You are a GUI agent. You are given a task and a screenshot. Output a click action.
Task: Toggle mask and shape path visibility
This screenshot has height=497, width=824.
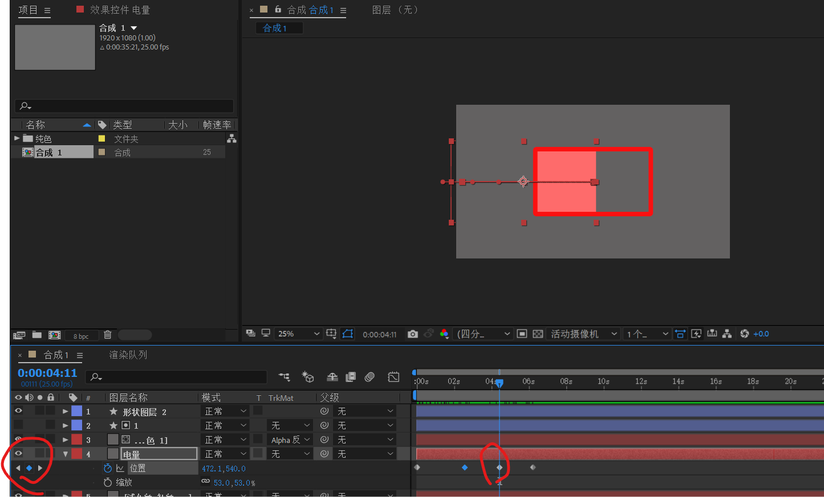tap(348, 334)
